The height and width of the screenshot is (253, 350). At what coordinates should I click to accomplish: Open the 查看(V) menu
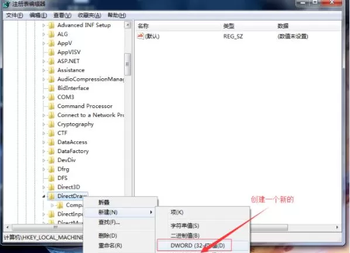(x=62, y=15)
